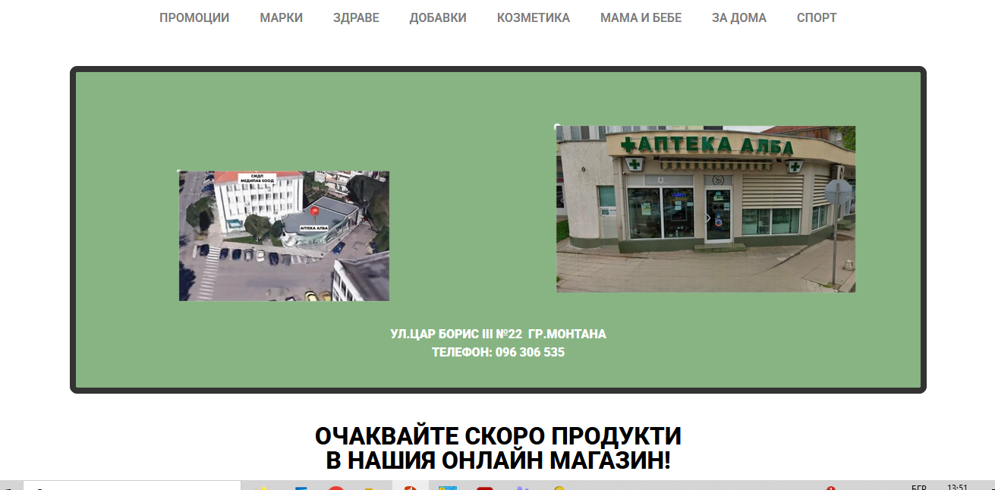The width and height of the screenshot is (995, 490).
Task: Go to the МАРКИ section
Action: click(281, 17)
